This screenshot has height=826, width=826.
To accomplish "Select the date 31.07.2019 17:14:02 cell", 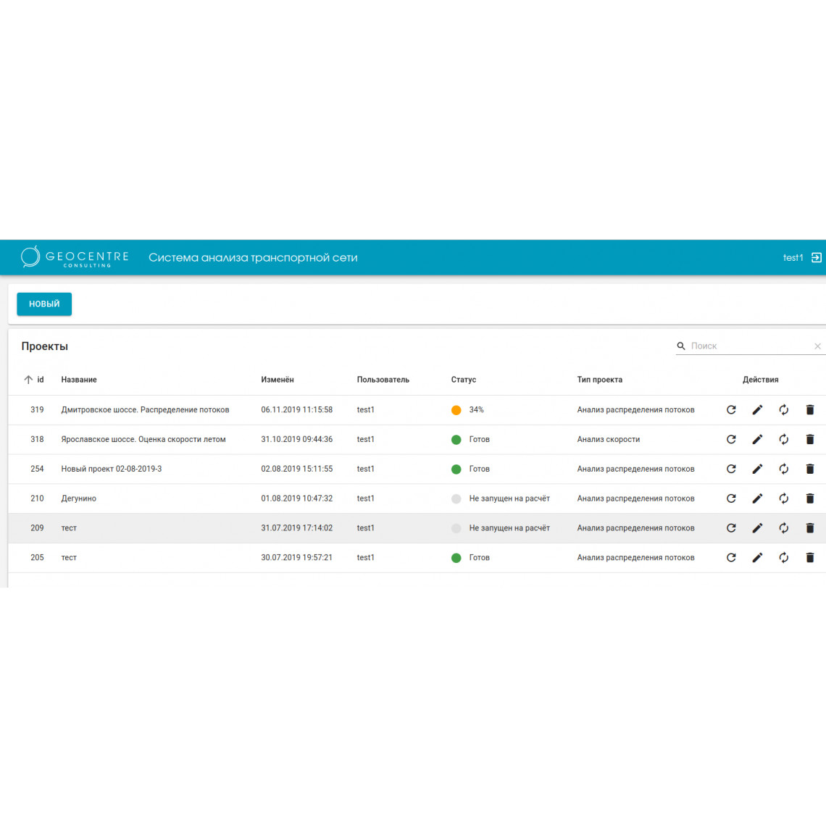I will [x=296, y=527].
